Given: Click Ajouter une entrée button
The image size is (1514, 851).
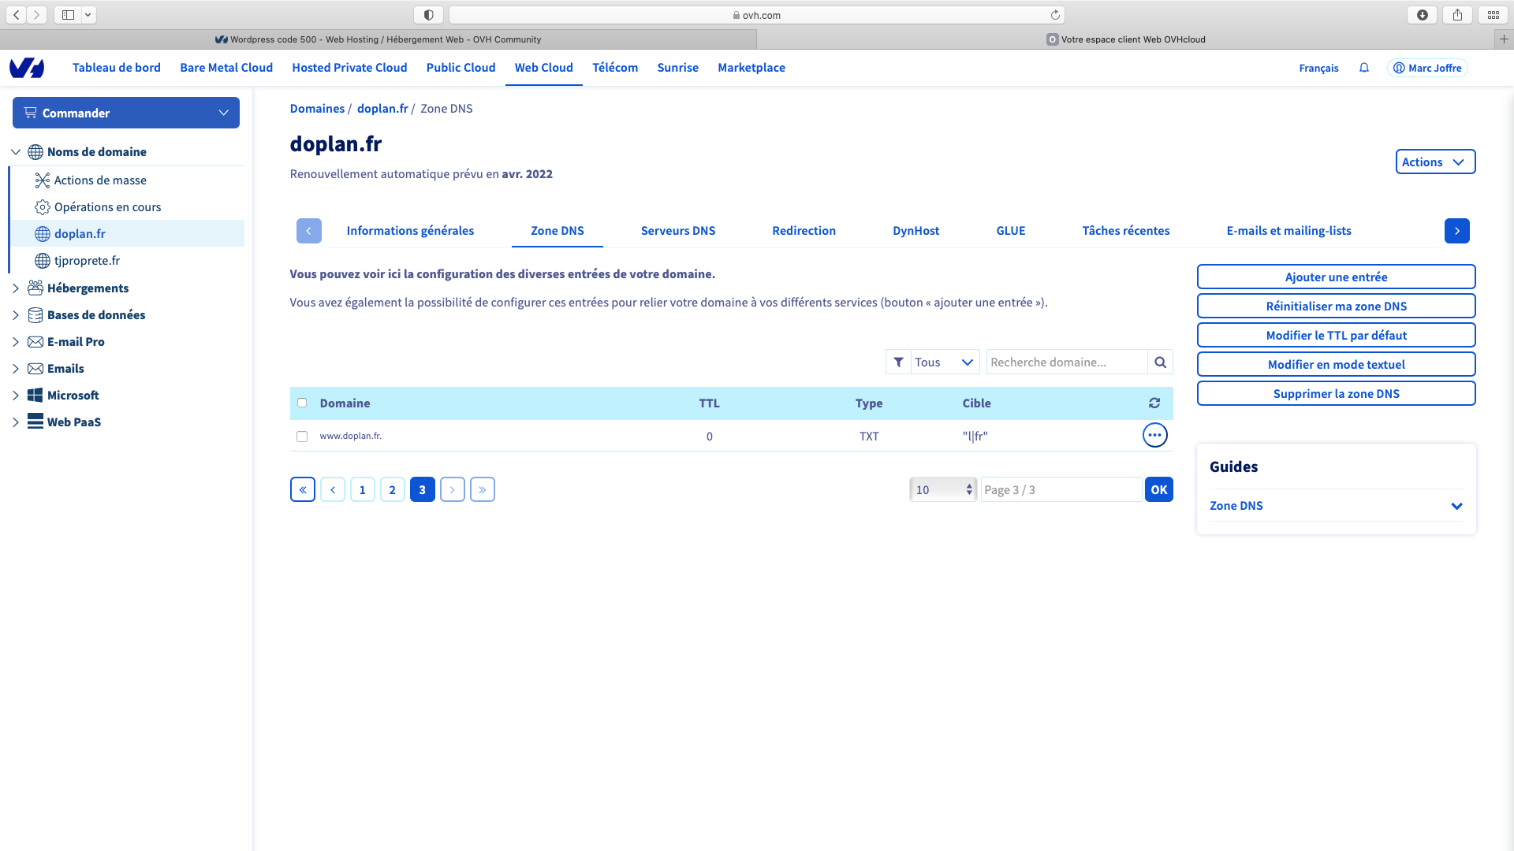Looking at the screenshot, I should [1336, 277].
